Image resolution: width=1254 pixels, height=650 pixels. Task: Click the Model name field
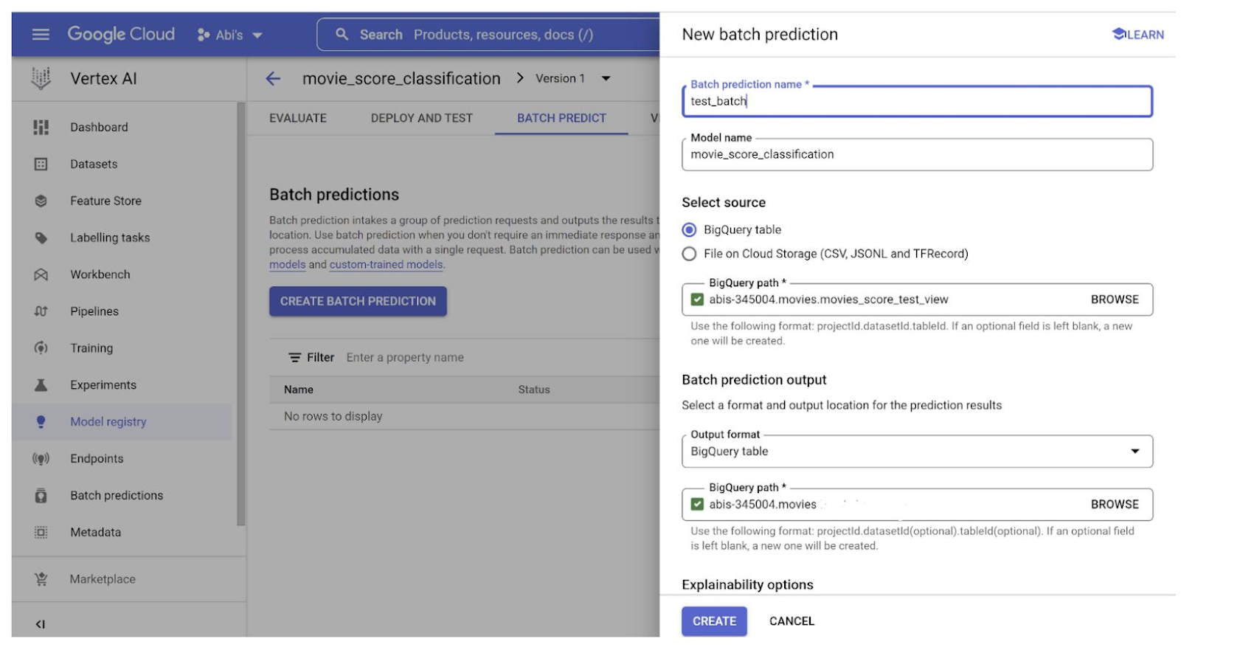(x=917, y=154)
